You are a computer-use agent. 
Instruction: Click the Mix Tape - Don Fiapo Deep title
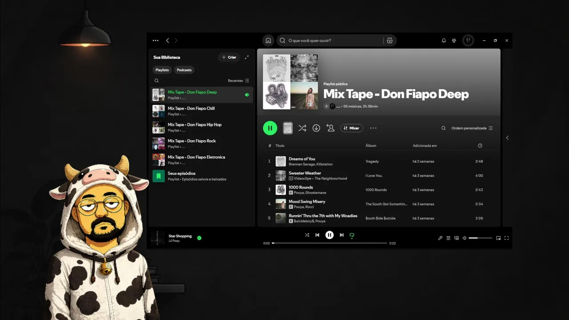click(396, 94)
